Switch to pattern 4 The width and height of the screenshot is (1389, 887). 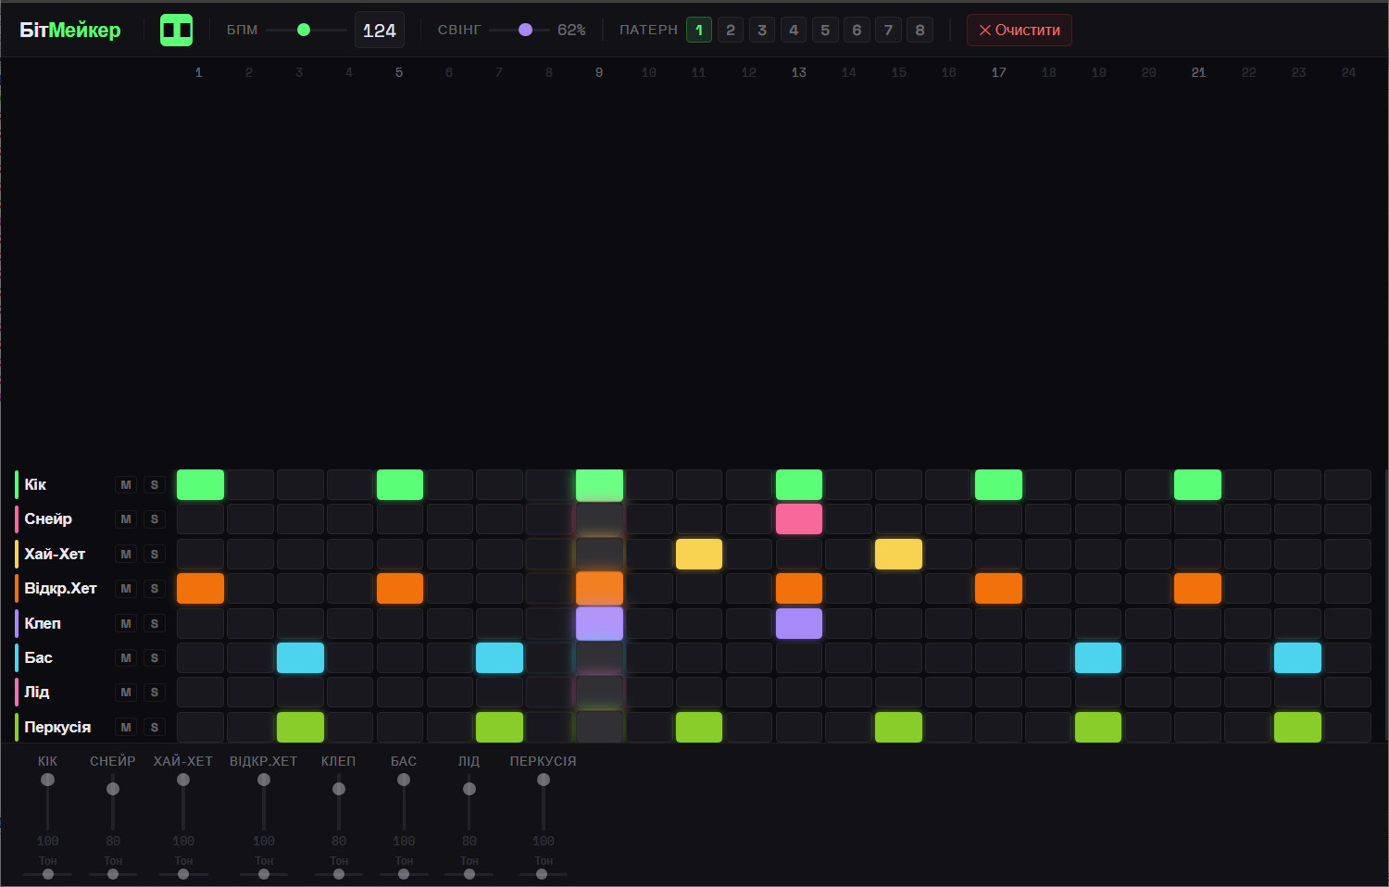point(794,30)
